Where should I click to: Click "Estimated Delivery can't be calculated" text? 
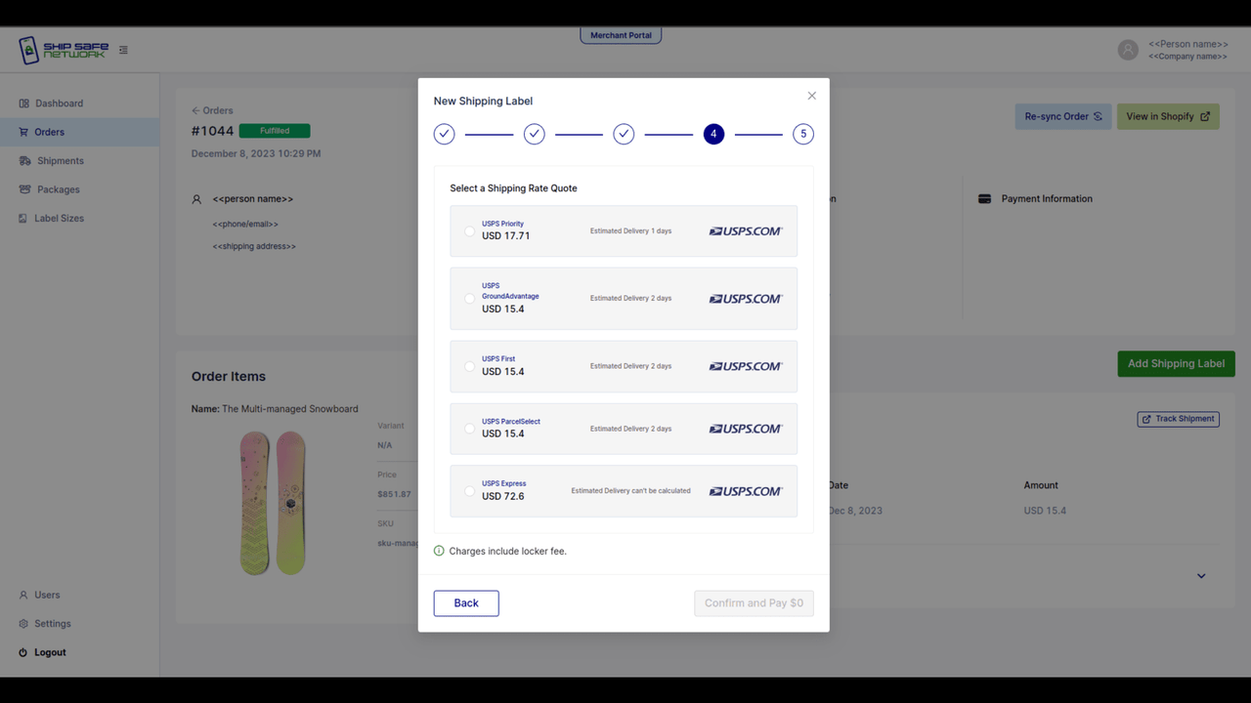coord(630,491)
